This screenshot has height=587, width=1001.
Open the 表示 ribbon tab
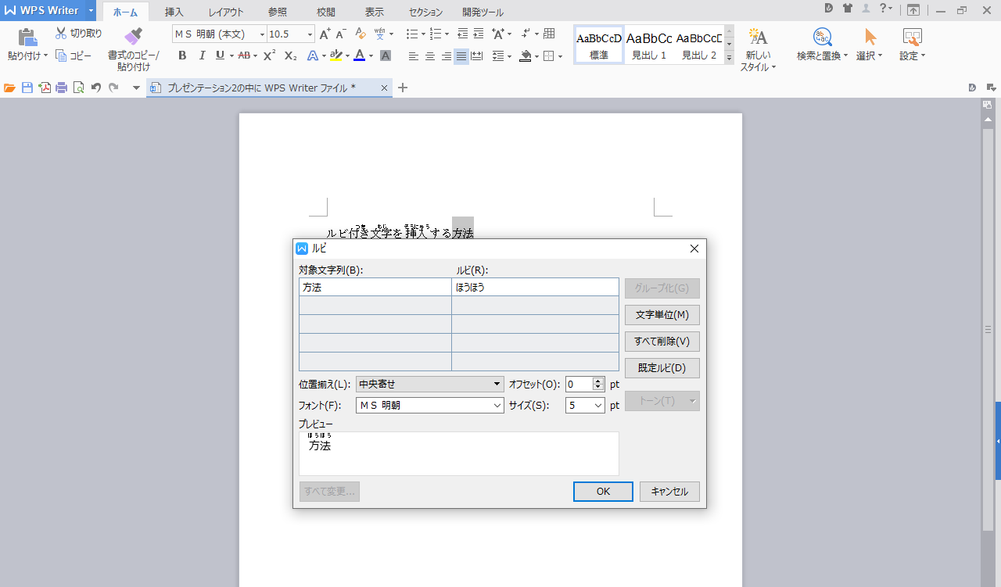pos(375,13)
